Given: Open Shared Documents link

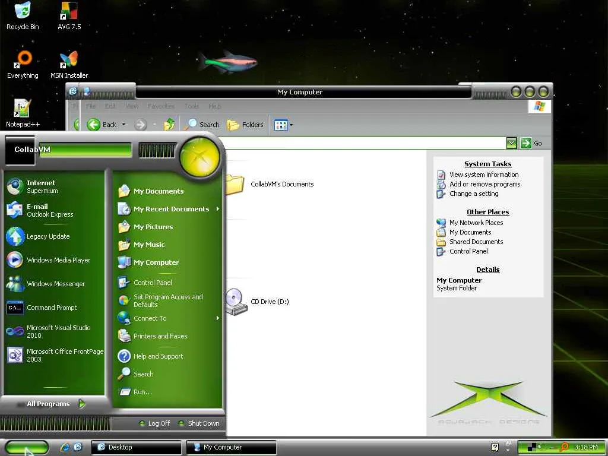Looking at the screenshot, I should coord(476,242).
